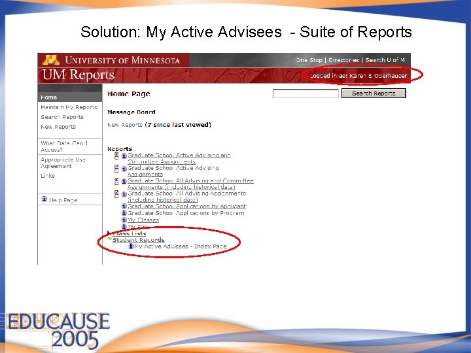Open the Help Page link

pyautogui.click(x=63, y=200)
